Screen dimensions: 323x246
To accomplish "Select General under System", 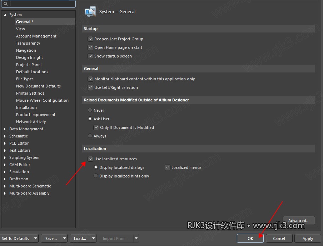I will pyautogui.click(x=45, y=22).
